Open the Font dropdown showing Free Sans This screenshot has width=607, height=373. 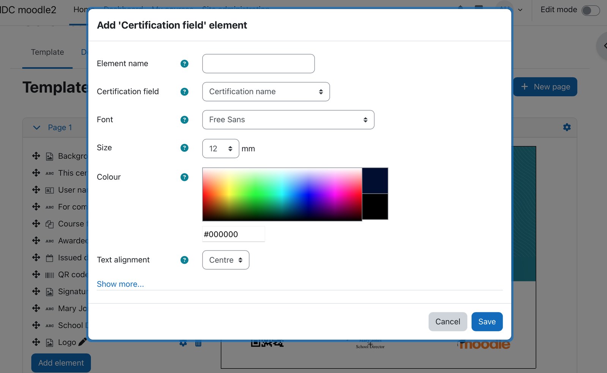click(288, 120)
